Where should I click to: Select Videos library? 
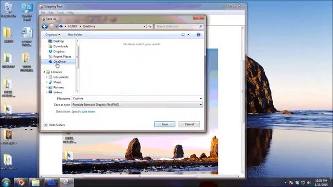click(58, 92)
